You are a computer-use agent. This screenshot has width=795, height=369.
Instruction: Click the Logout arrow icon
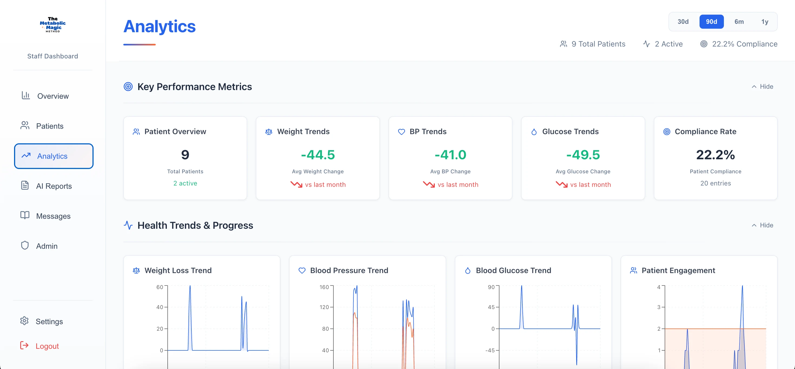tap(24, 345)
